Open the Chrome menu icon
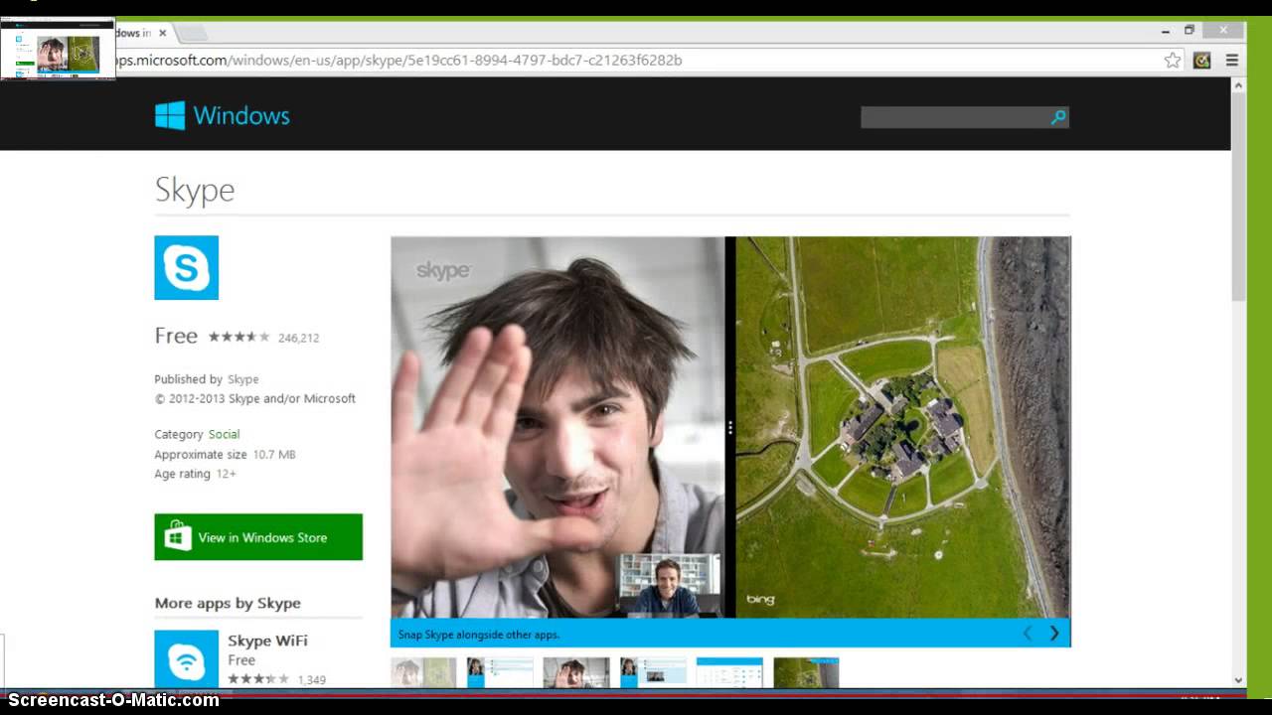Image resolution: width=1272 pixels, height=715 pixels. point(1231,60)
